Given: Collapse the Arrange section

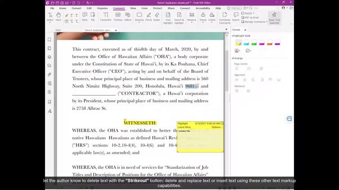Looking at the screenshot, I should click(x=233, y=58).
